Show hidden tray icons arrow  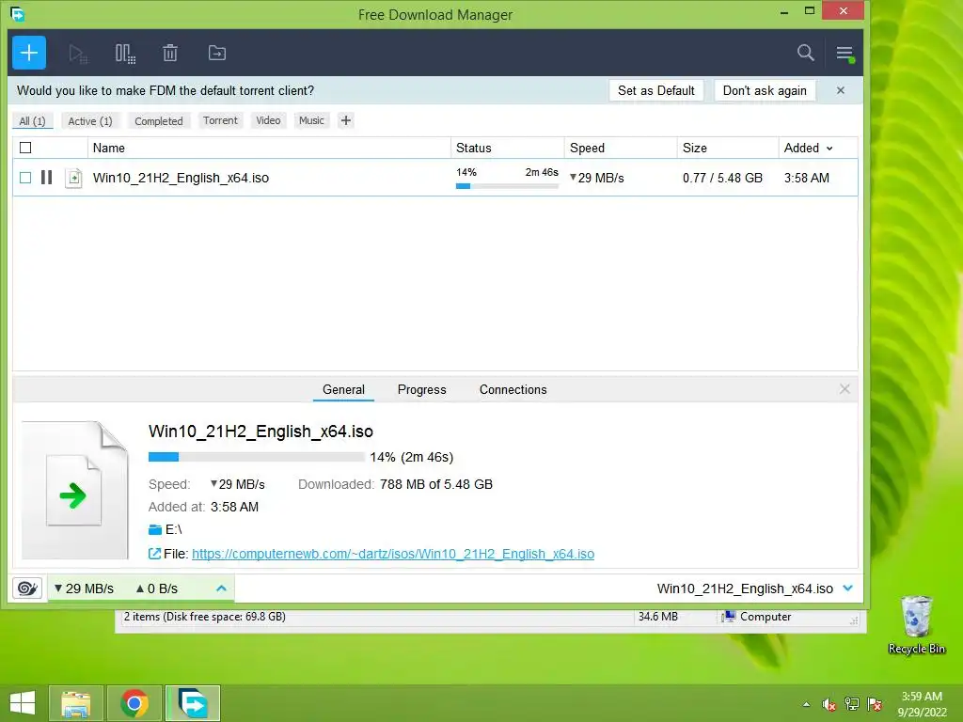coord(806,704)
